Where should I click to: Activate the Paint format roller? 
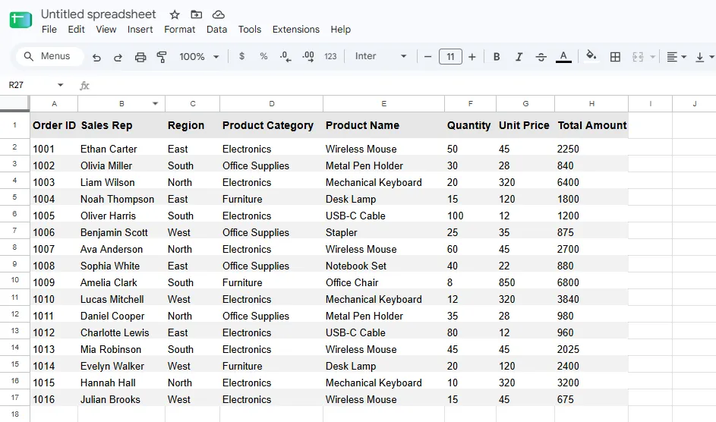click(x=162, y=57)
